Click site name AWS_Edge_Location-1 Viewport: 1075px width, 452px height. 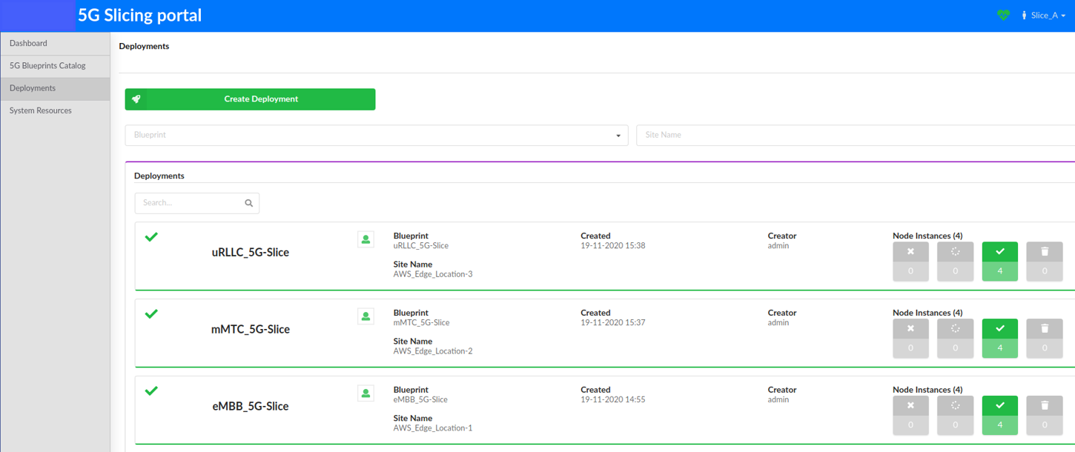coord(433,428)
